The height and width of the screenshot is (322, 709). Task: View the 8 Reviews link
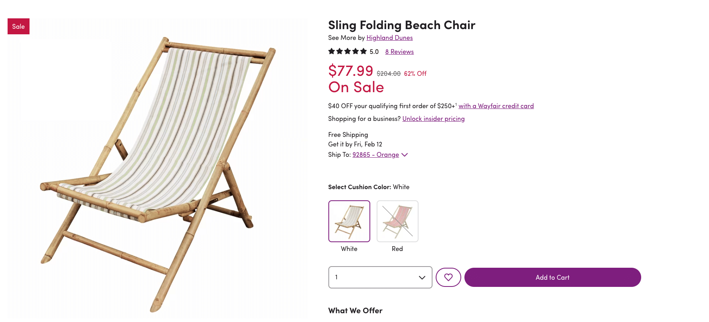click(x=399, y=52)
